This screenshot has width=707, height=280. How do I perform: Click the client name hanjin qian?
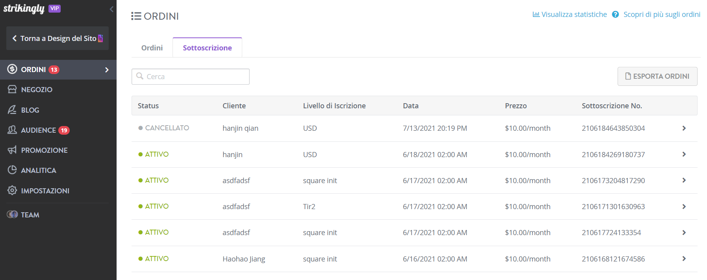pos(240,128)
